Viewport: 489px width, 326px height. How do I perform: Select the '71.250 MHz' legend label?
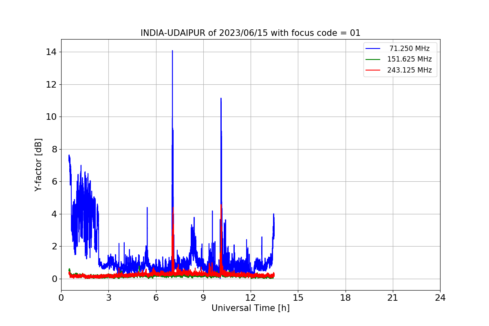pos(410,48)
